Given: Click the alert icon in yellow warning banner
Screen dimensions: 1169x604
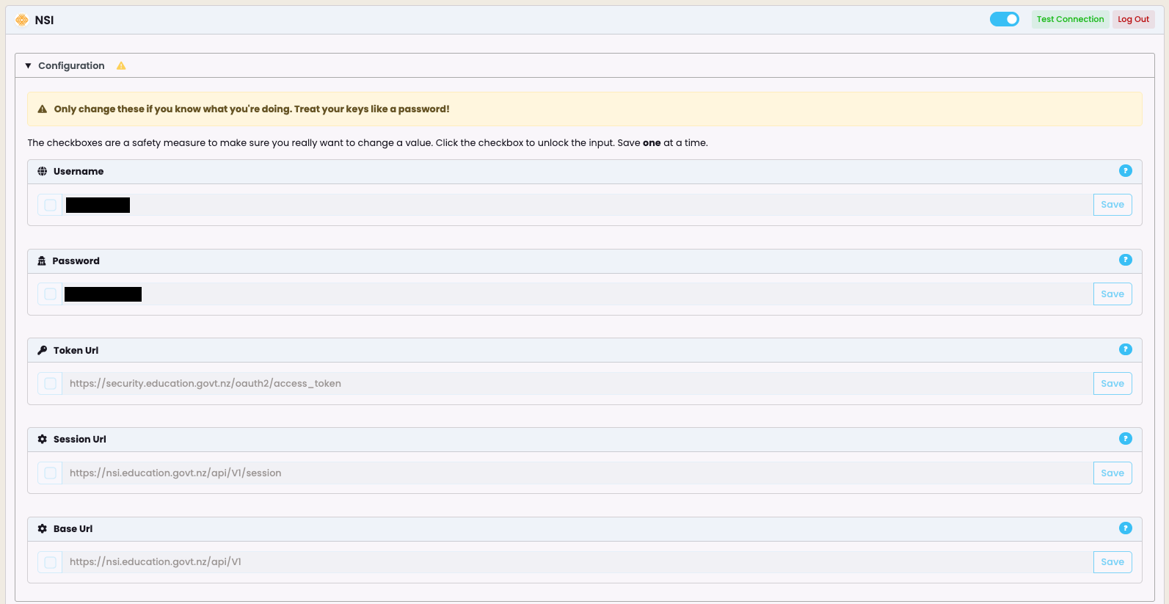Looking at the screenshot, I should tap(43, 109).
